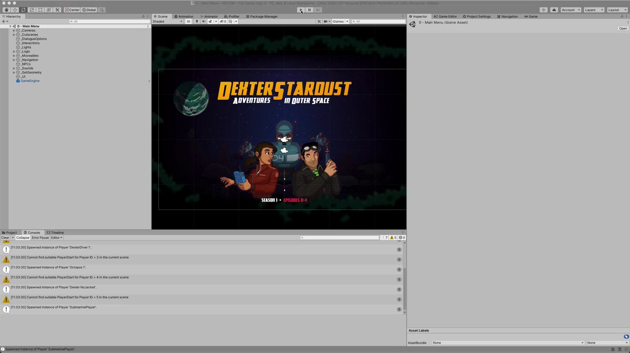Image resolution: width=630 pixels, height=353 pixels.
Task: Switch to the Game tab
Action: 531,16
